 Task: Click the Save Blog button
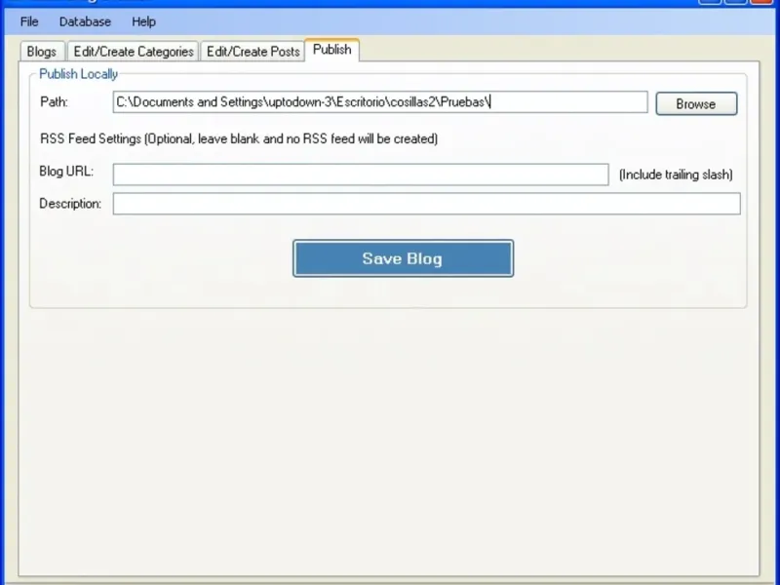click(x=403, y=258)
